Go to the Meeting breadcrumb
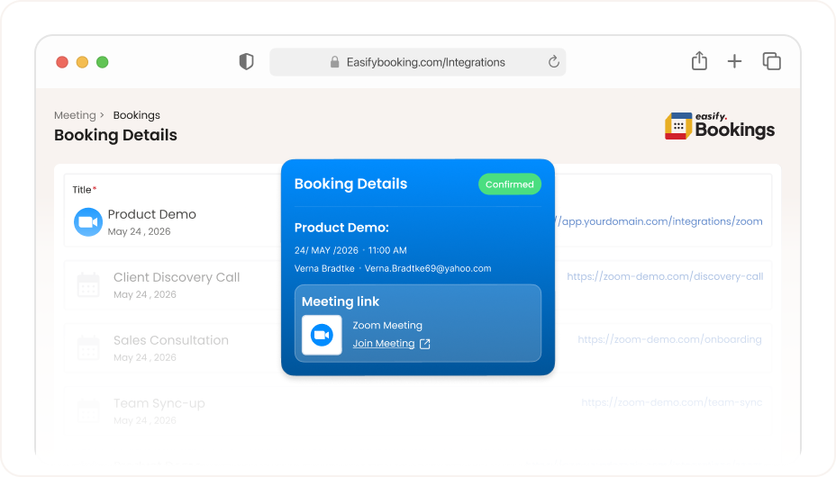The image size is (836, 477). pos(75,115)
